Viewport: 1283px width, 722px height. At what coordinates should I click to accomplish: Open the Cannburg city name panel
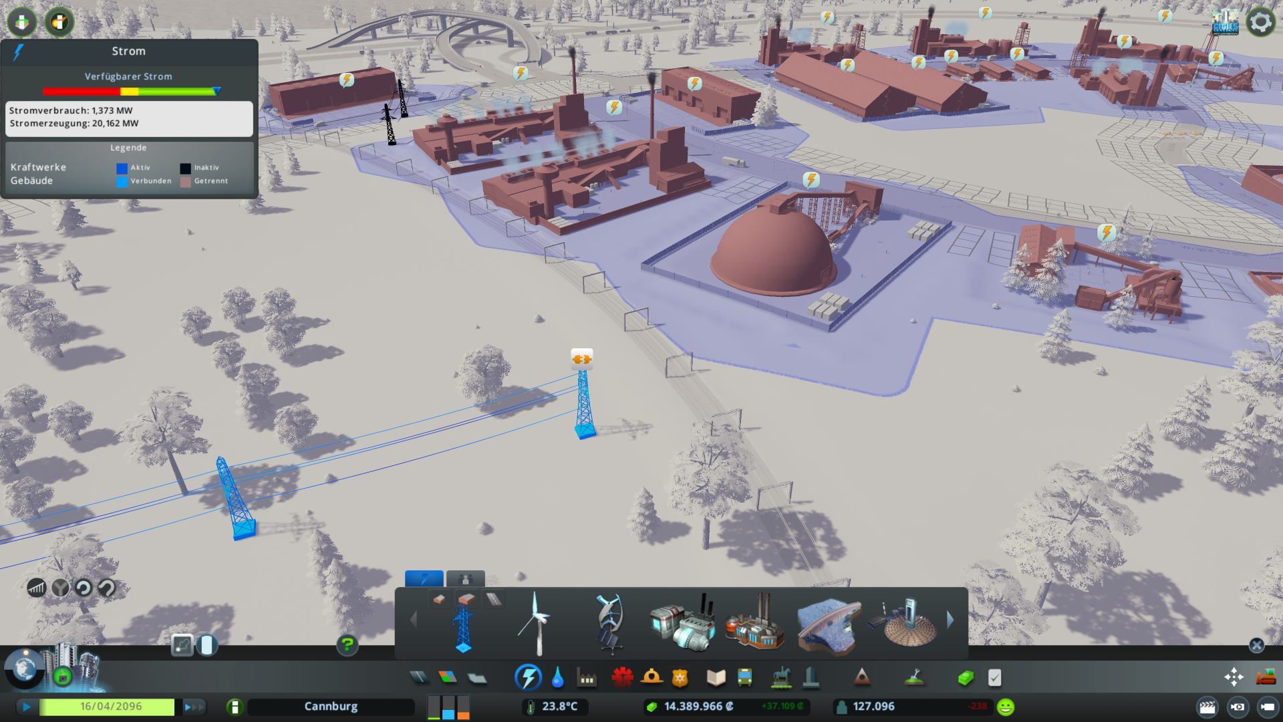pyautogui.click(x=331, y=707)
